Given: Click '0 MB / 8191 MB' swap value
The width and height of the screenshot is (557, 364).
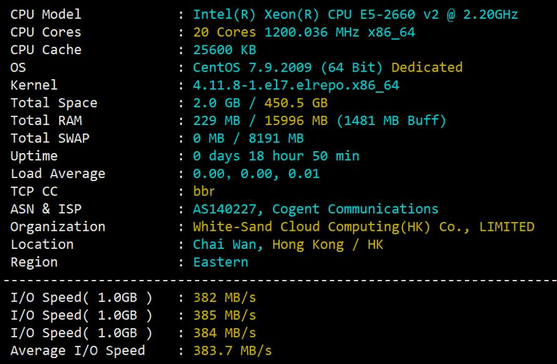Looking at the screenshot, I should click(x=249, y=138).
